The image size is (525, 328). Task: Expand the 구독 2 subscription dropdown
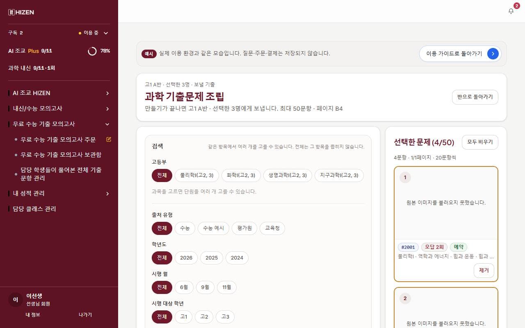pos(59,33)
